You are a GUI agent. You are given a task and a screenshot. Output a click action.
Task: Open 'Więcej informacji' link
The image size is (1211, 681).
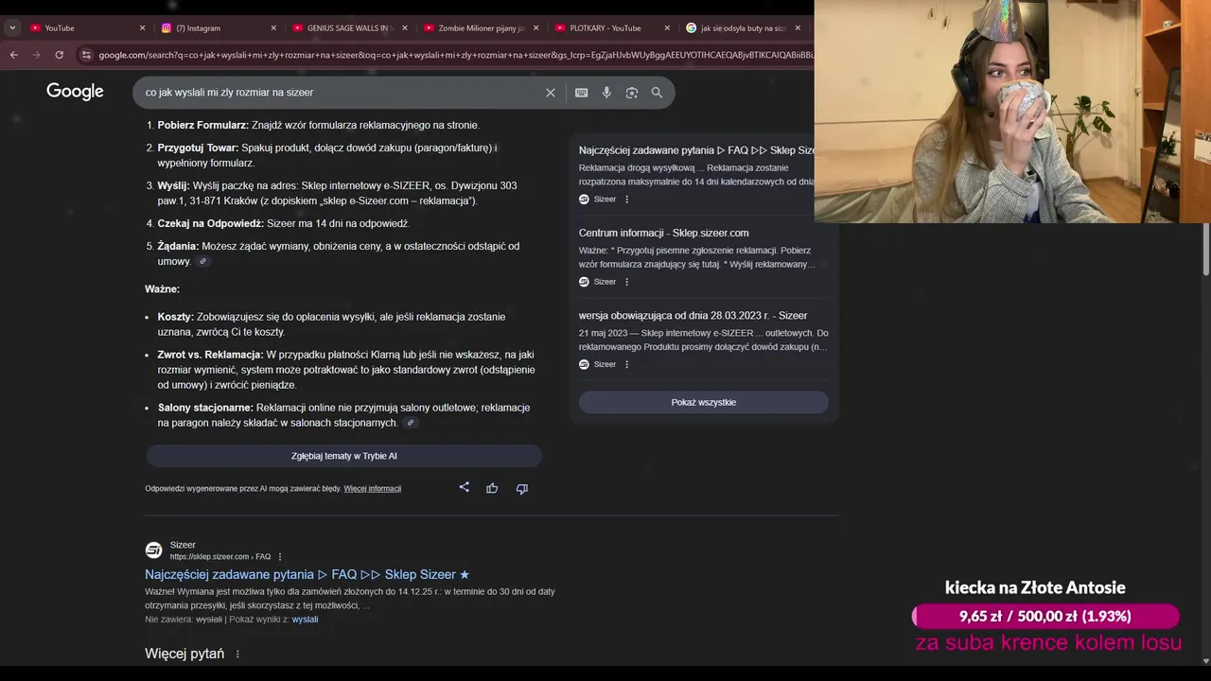(x=372, y=489)
